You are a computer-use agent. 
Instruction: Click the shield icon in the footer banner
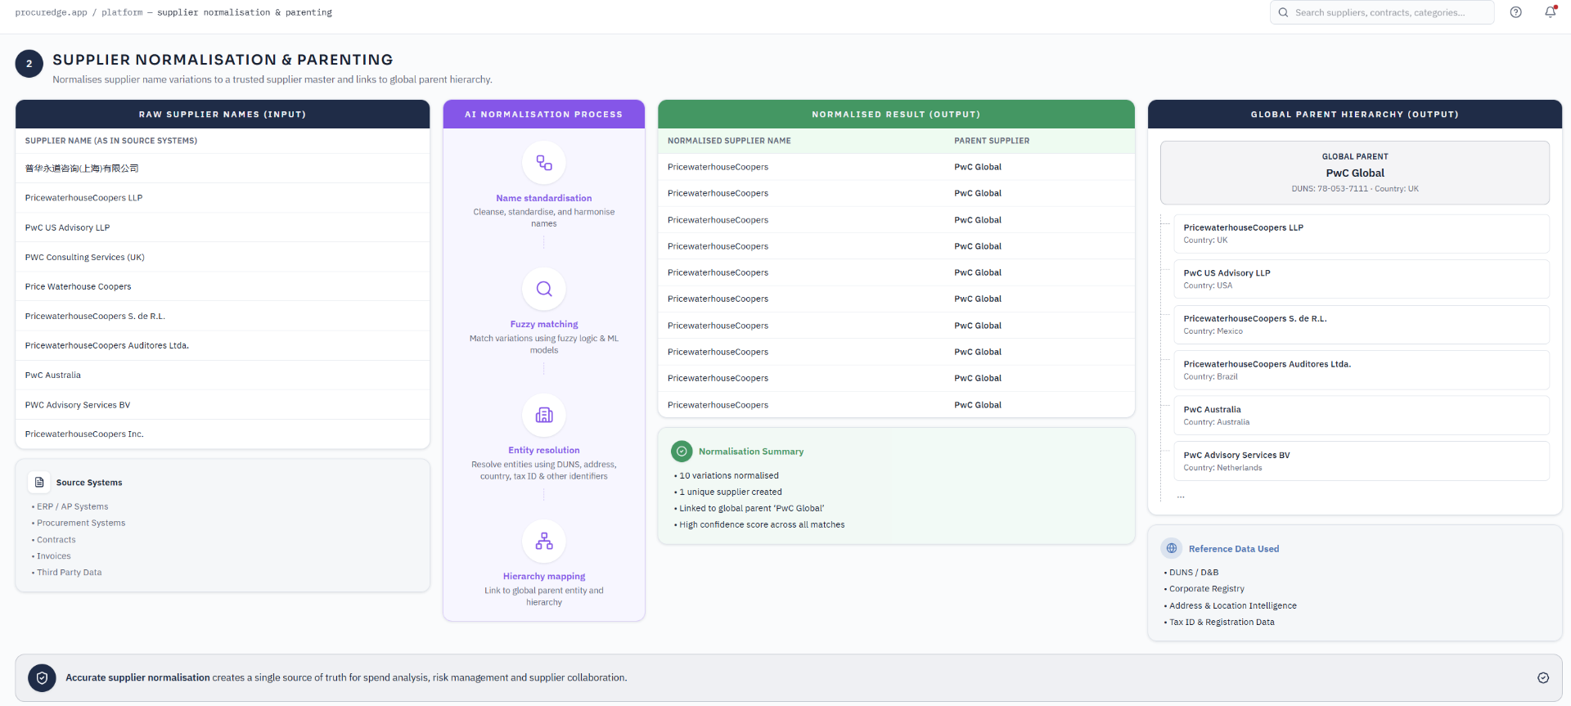click(42, 678)
